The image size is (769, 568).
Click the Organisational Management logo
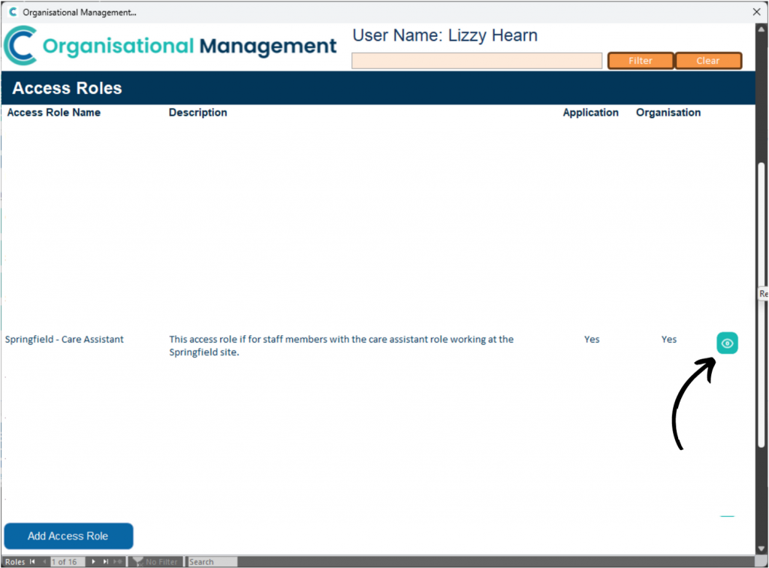point(170,46)
